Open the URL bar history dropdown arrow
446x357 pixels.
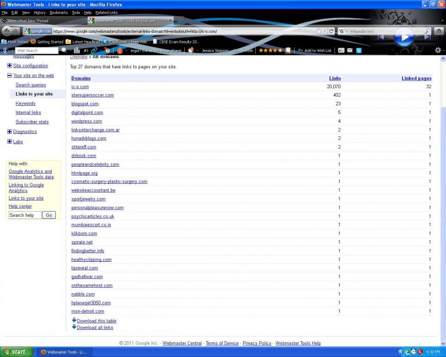(325, 31)
